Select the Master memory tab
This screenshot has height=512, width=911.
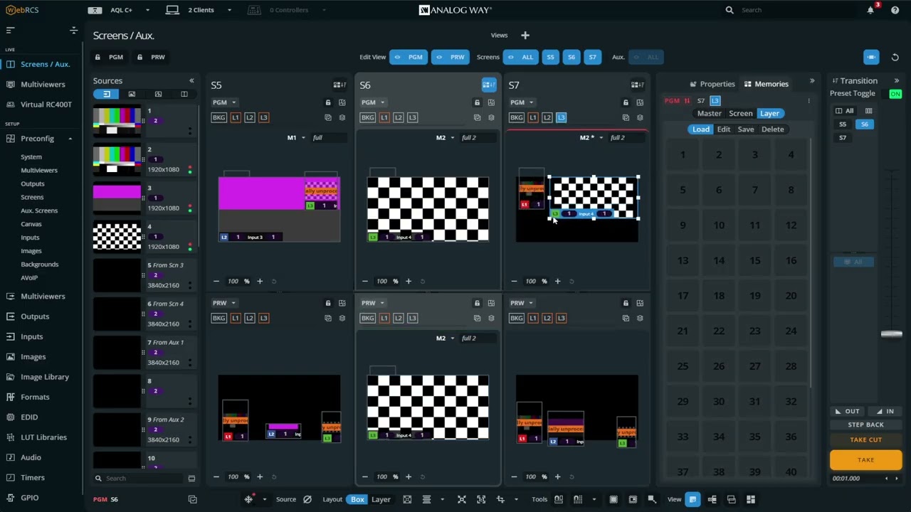click(x=709, y=114)
